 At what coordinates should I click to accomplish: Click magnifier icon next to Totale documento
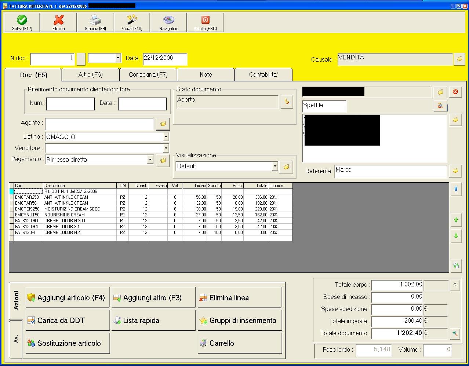(455, 333)
